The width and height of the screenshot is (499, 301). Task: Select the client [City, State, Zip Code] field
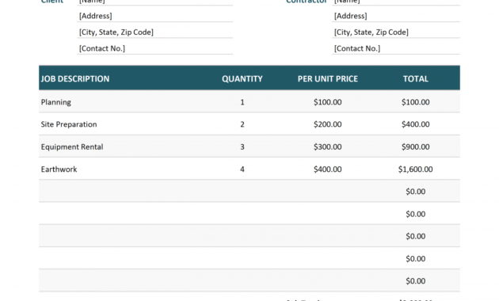(x=154, y=32)
